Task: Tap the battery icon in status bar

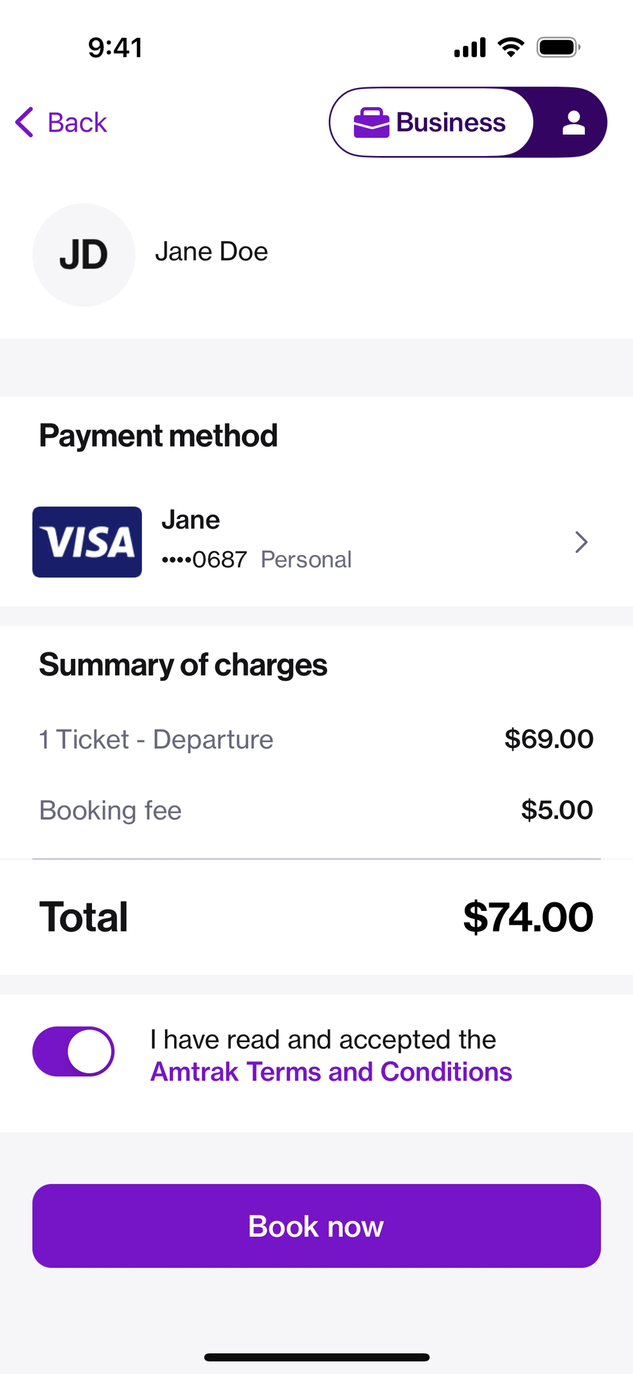Action: point(558,48)
